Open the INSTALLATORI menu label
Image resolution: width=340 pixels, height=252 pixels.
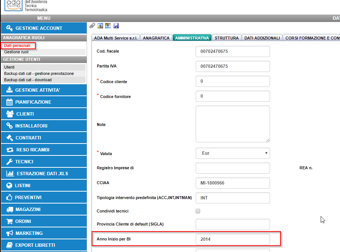click(31, 126)
